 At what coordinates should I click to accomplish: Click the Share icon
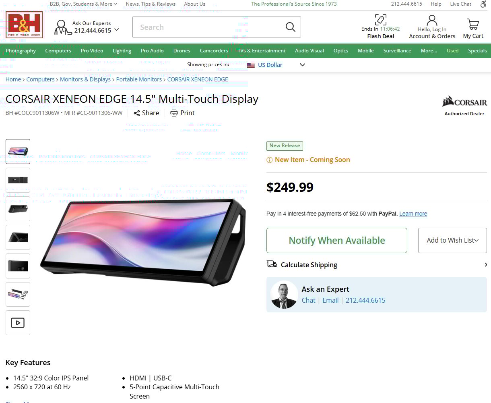pyautogui.click(x=137, y=113)
